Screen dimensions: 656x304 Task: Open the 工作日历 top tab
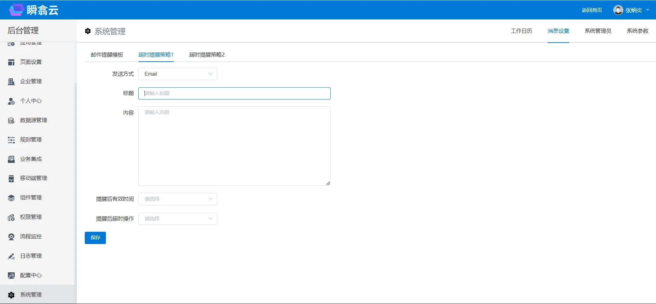521,31
